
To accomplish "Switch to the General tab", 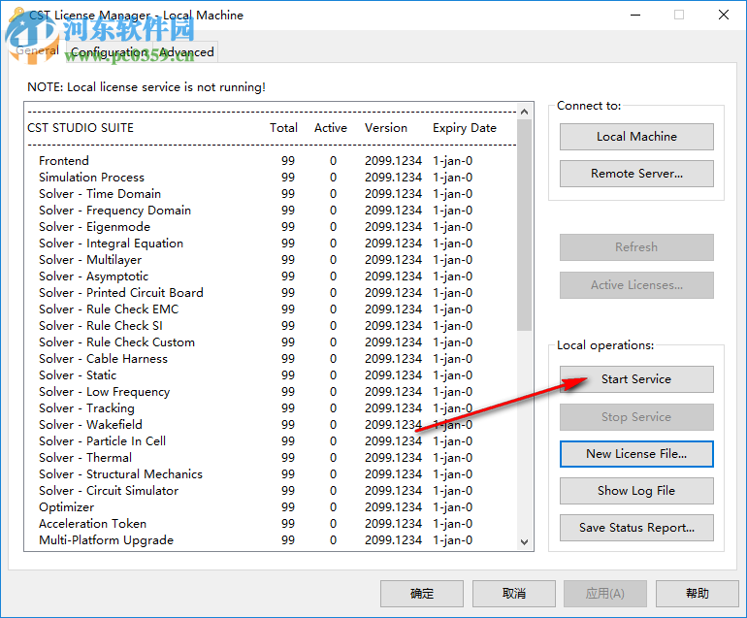I will pyautogui.click(x=37, y=50).
